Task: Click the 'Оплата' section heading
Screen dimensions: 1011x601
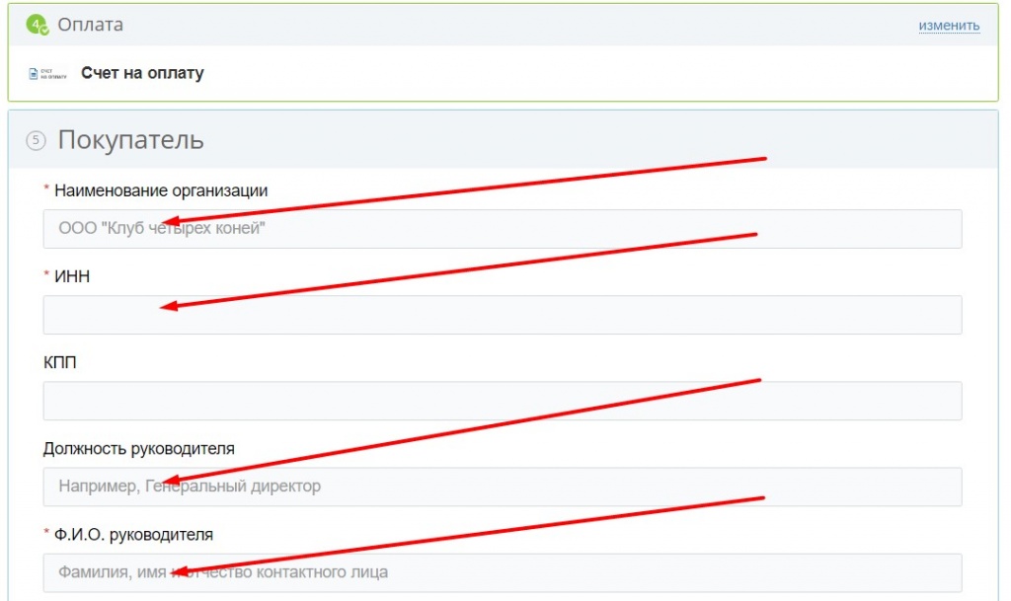Action: pyautogui.click(x=91, y=25)
